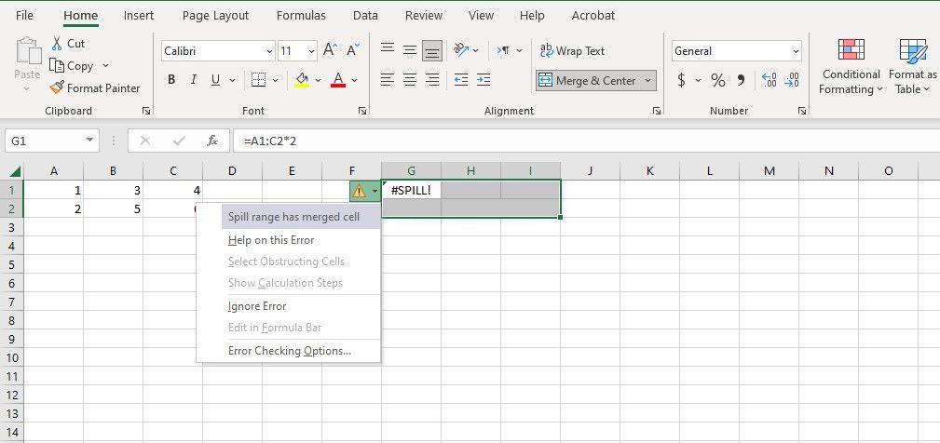Click the formula bar showing =A1:C2*2
The height and width of the screenshot is (443, 940).
[586, 141]
